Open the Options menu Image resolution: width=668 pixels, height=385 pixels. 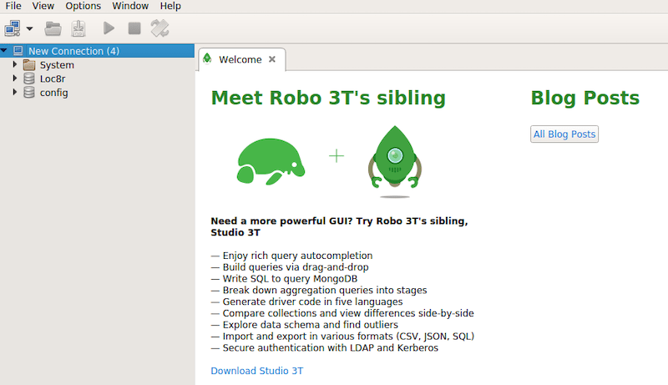click(x=83, y=6)
